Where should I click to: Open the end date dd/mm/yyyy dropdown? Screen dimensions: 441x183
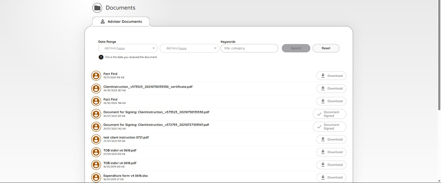point(190,48)
